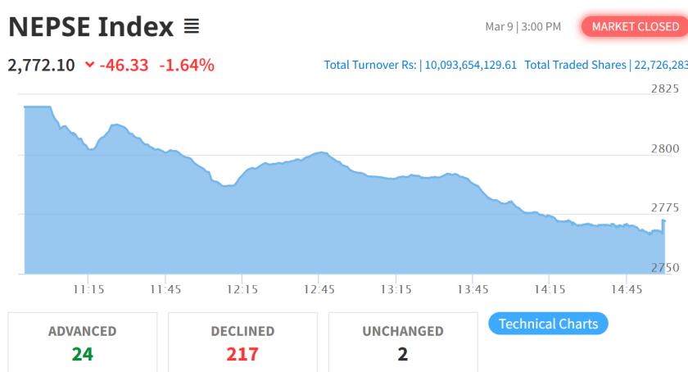This screenshot has height=372, width=688.
Task: Select the ADVANCED stocks card
Action: pyautogui.click(x=82, y=342)
